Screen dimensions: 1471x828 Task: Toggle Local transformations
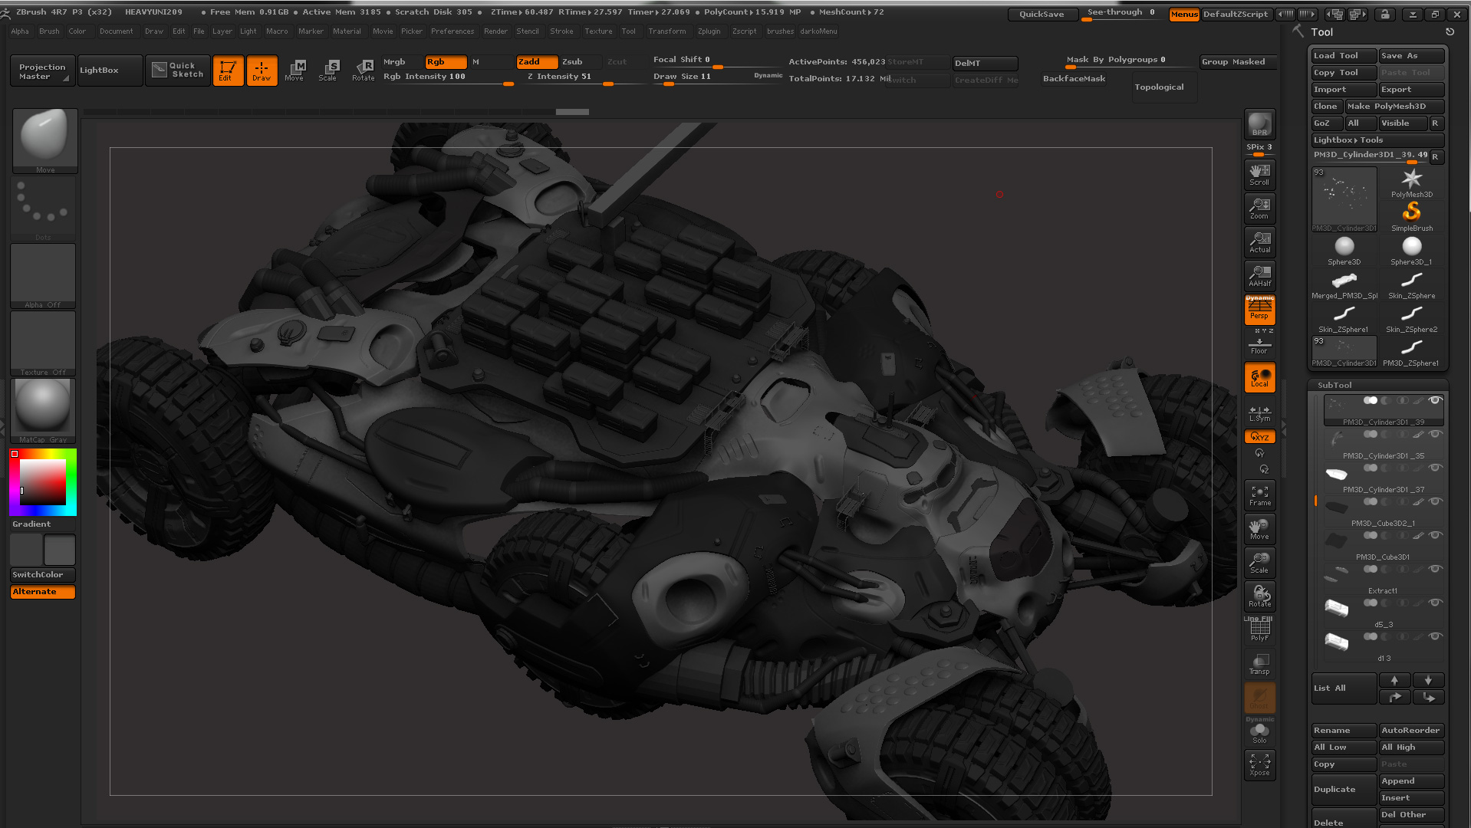pyautogui.click(x=1259, y=377)
